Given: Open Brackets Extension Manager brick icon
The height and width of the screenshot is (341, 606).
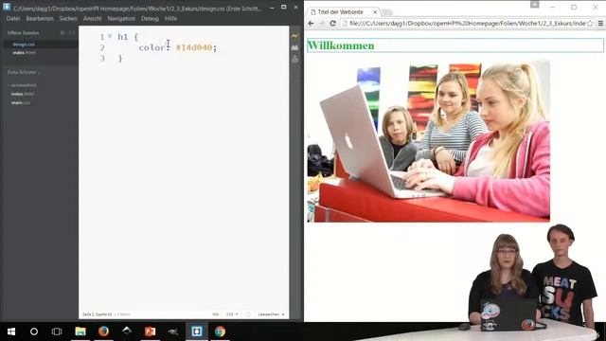Looking at the screenshot, I should [x=295, y=47].
